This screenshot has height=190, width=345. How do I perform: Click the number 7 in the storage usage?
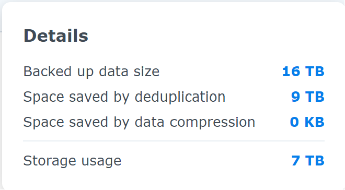(x=296, y=161)
